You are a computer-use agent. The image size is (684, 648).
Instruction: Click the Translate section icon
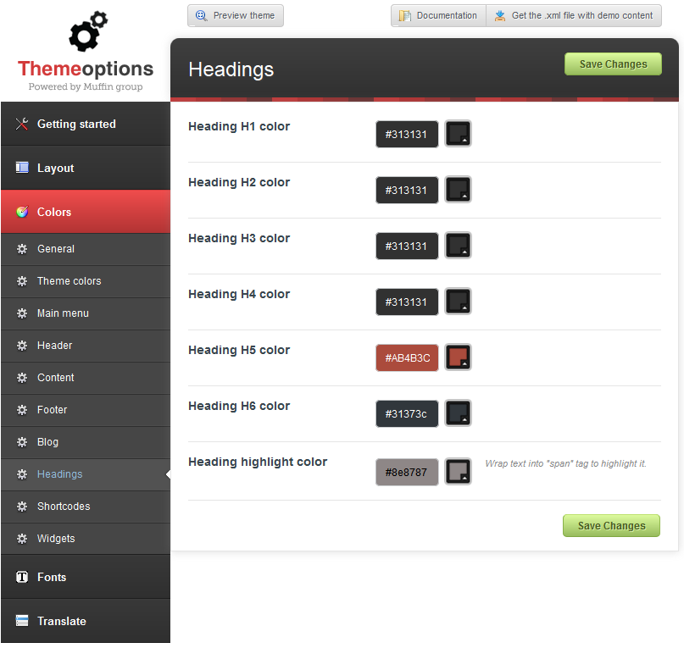[22, 621]
